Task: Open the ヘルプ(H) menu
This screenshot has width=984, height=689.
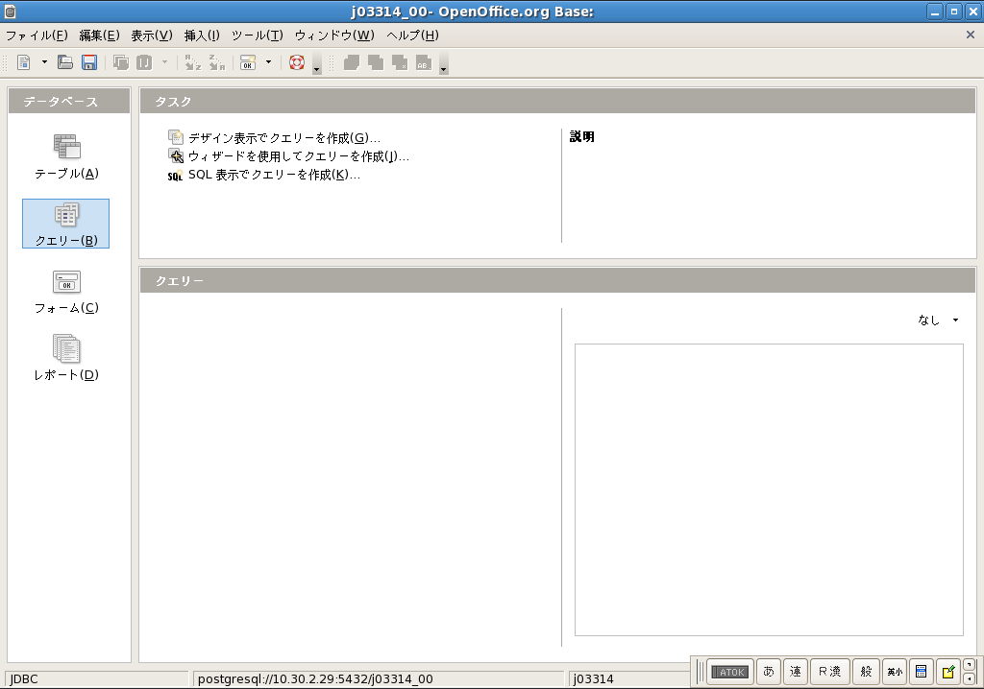Action: pyautogui.click(x=412, y=36)
